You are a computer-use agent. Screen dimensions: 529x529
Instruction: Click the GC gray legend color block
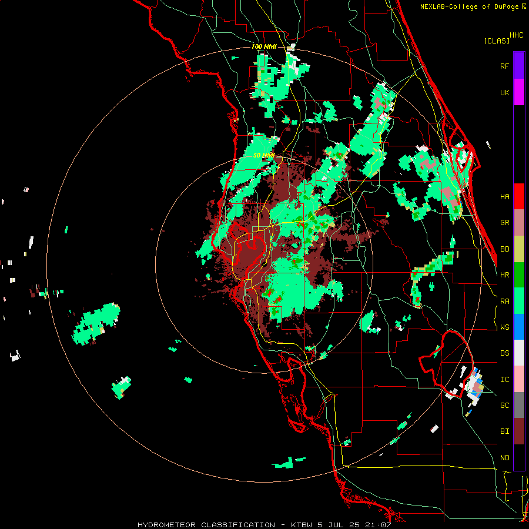pos(519,405)
